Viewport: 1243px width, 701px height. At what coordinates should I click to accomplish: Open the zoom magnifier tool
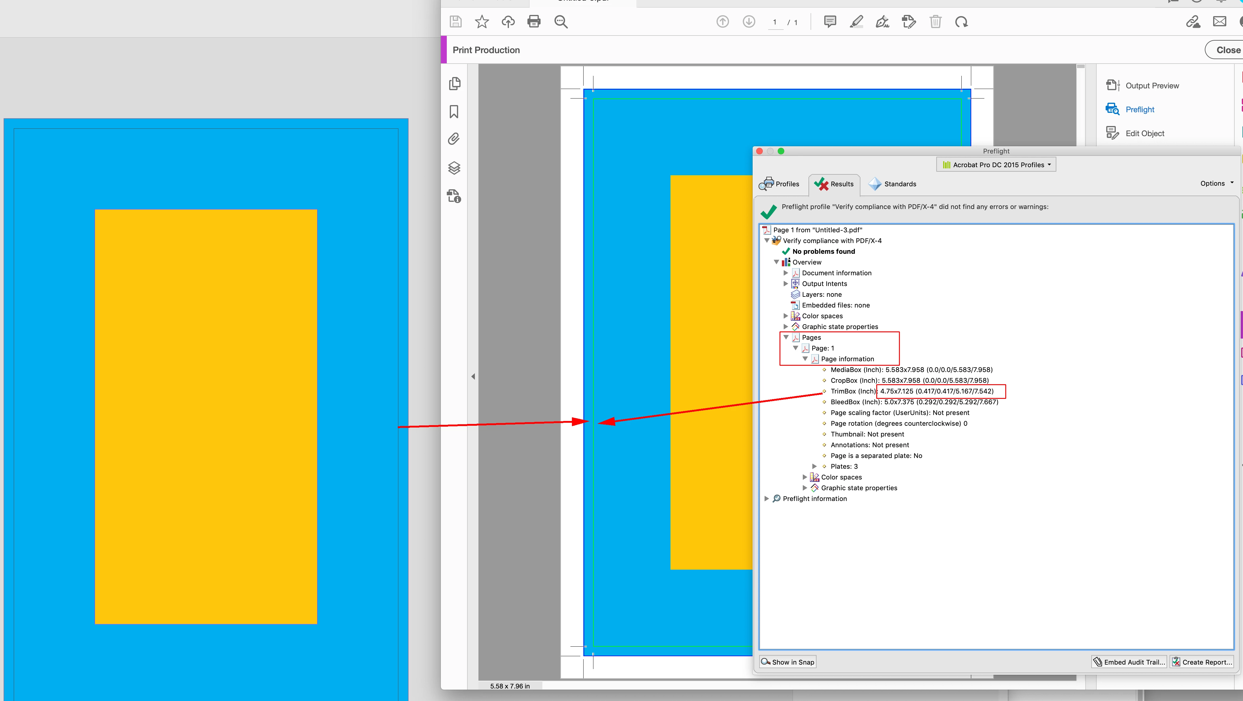click(561, 22)
